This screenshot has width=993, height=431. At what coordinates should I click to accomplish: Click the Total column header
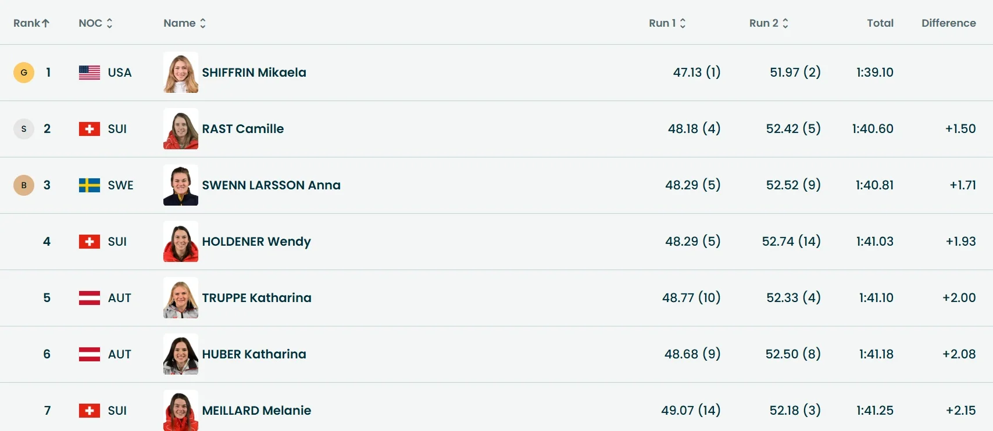[x=880, y=23]
